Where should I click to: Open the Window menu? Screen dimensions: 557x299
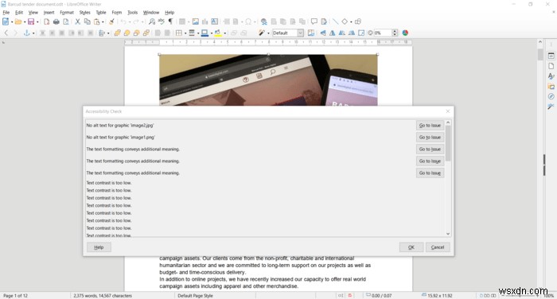[151, 13]
